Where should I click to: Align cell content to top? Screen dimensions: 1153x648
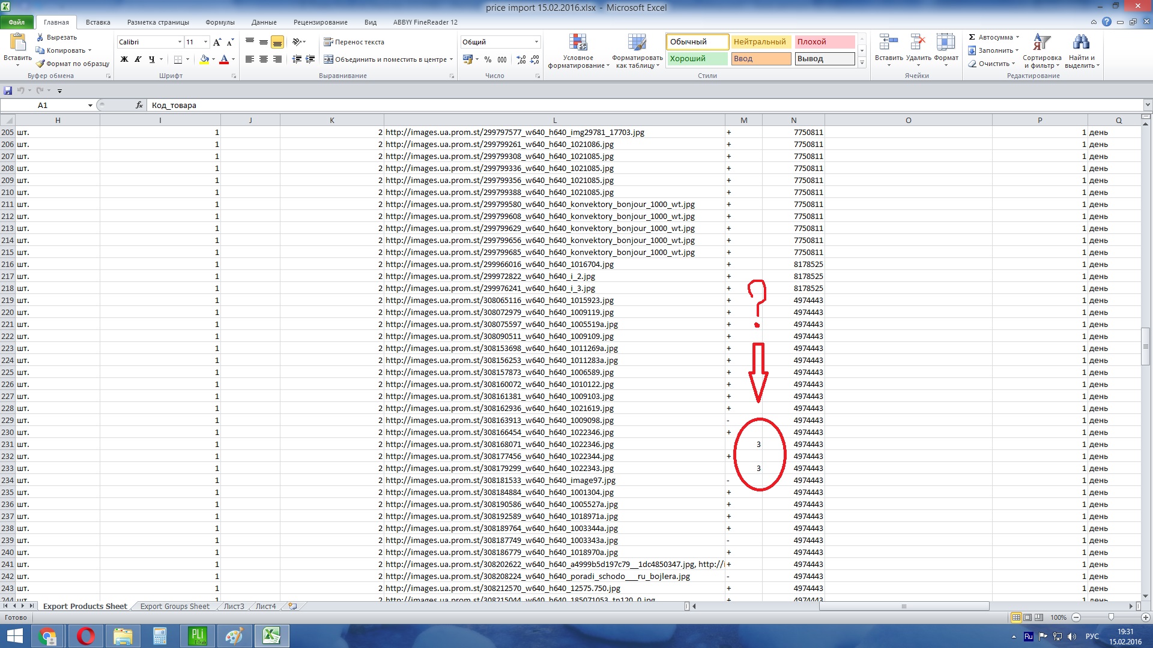click(x=250, y=42)
